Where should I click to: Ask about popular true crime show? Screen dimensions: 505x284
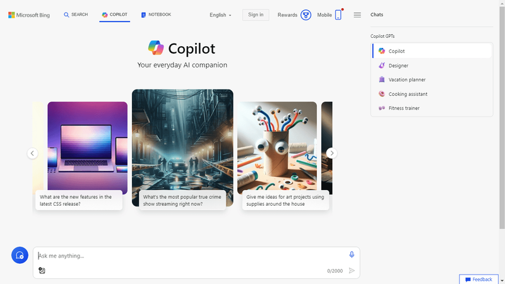click(x=182, y=200)
